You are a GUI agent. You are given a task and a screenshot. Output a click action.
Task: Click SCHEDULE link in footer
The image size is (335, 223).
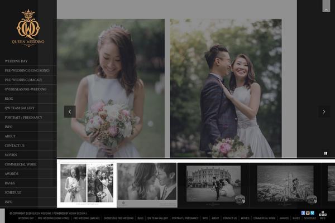310,219
